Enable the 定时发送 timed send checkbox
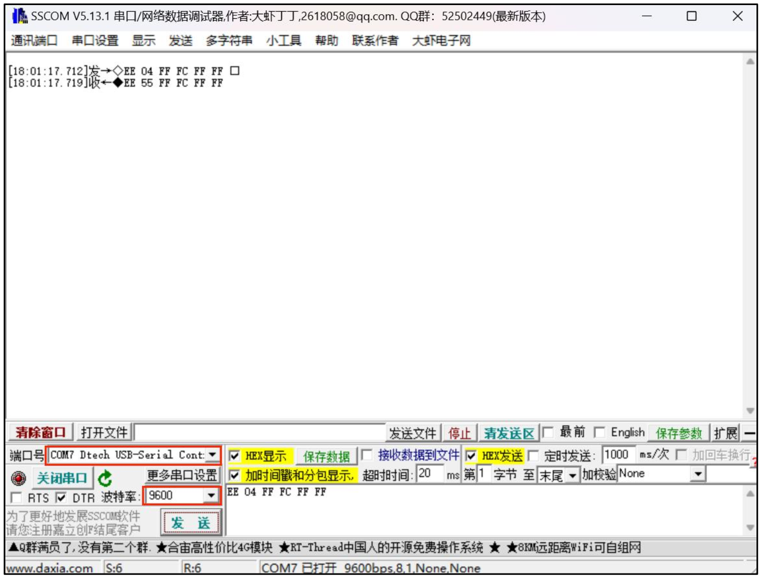Image resolution: width=761 pixels, height=577 pixels. pyautogui.click(x=533, y=455)
